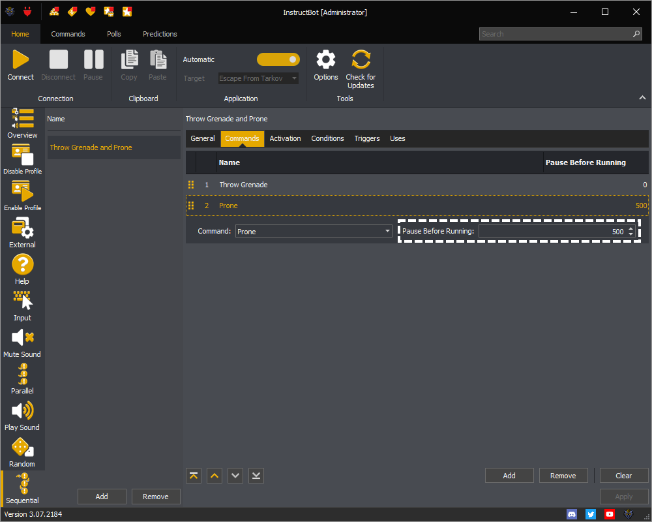
Task: Open the Twitter link in status bar
Action: 591,514
